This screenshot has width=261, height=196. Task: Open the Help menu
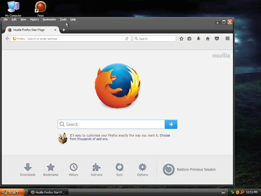(73, 19)
